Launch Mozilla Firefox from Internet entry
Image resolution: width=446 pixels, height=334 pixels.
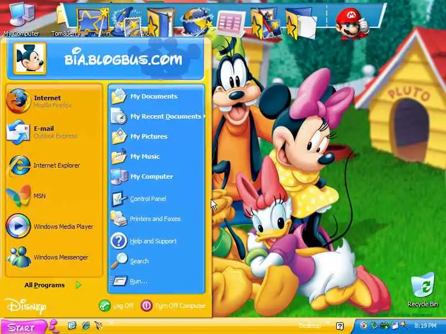point(54,101)
